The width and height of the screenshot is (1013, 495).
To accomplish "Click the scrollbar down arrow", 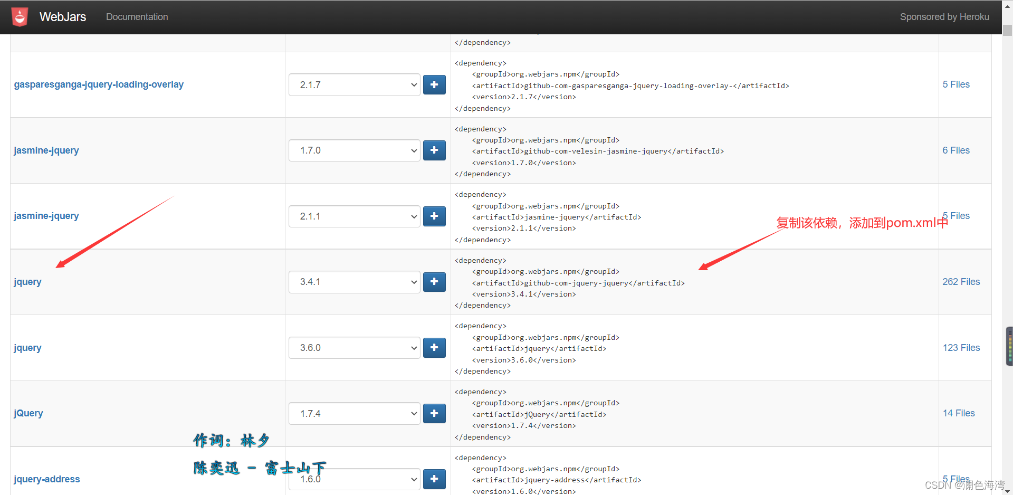I will (1008, 491).
